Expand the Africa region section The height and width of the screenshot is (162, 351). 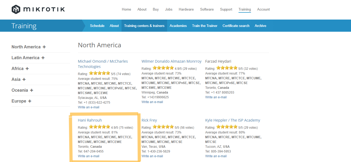click(x=27, y=69)
